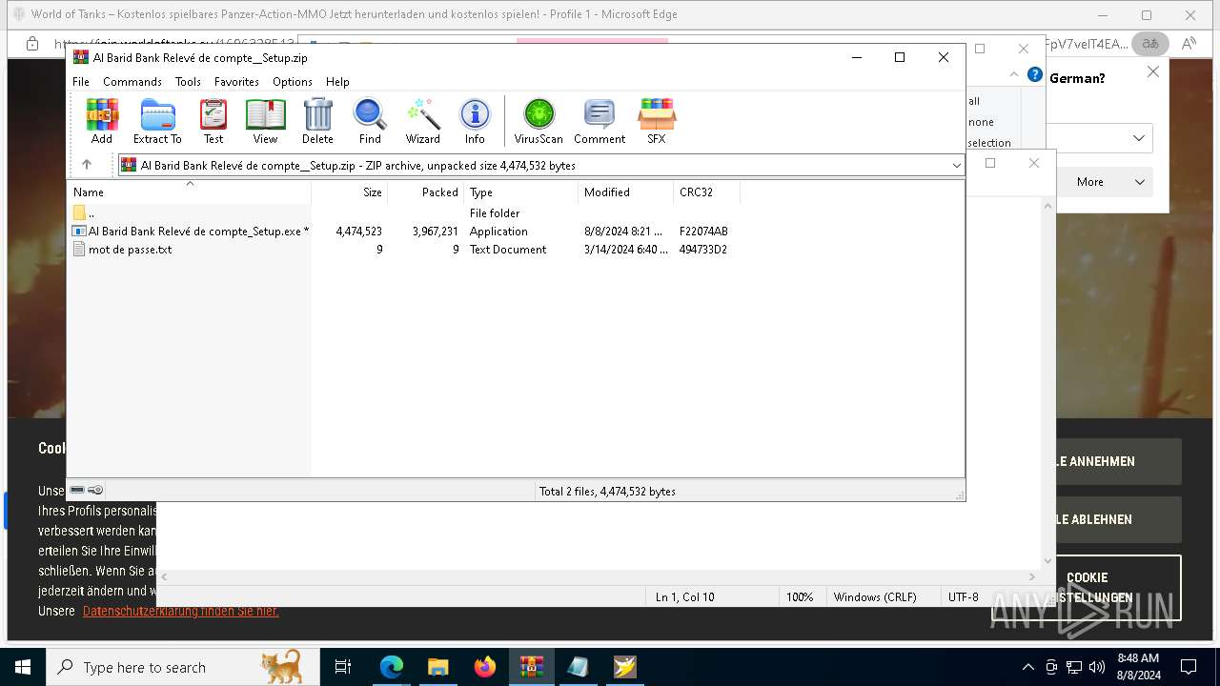Viewport: 1220px width, 686px height.
Task: Open Microsoft Edge from the taskbar
Action: (392, 667)
